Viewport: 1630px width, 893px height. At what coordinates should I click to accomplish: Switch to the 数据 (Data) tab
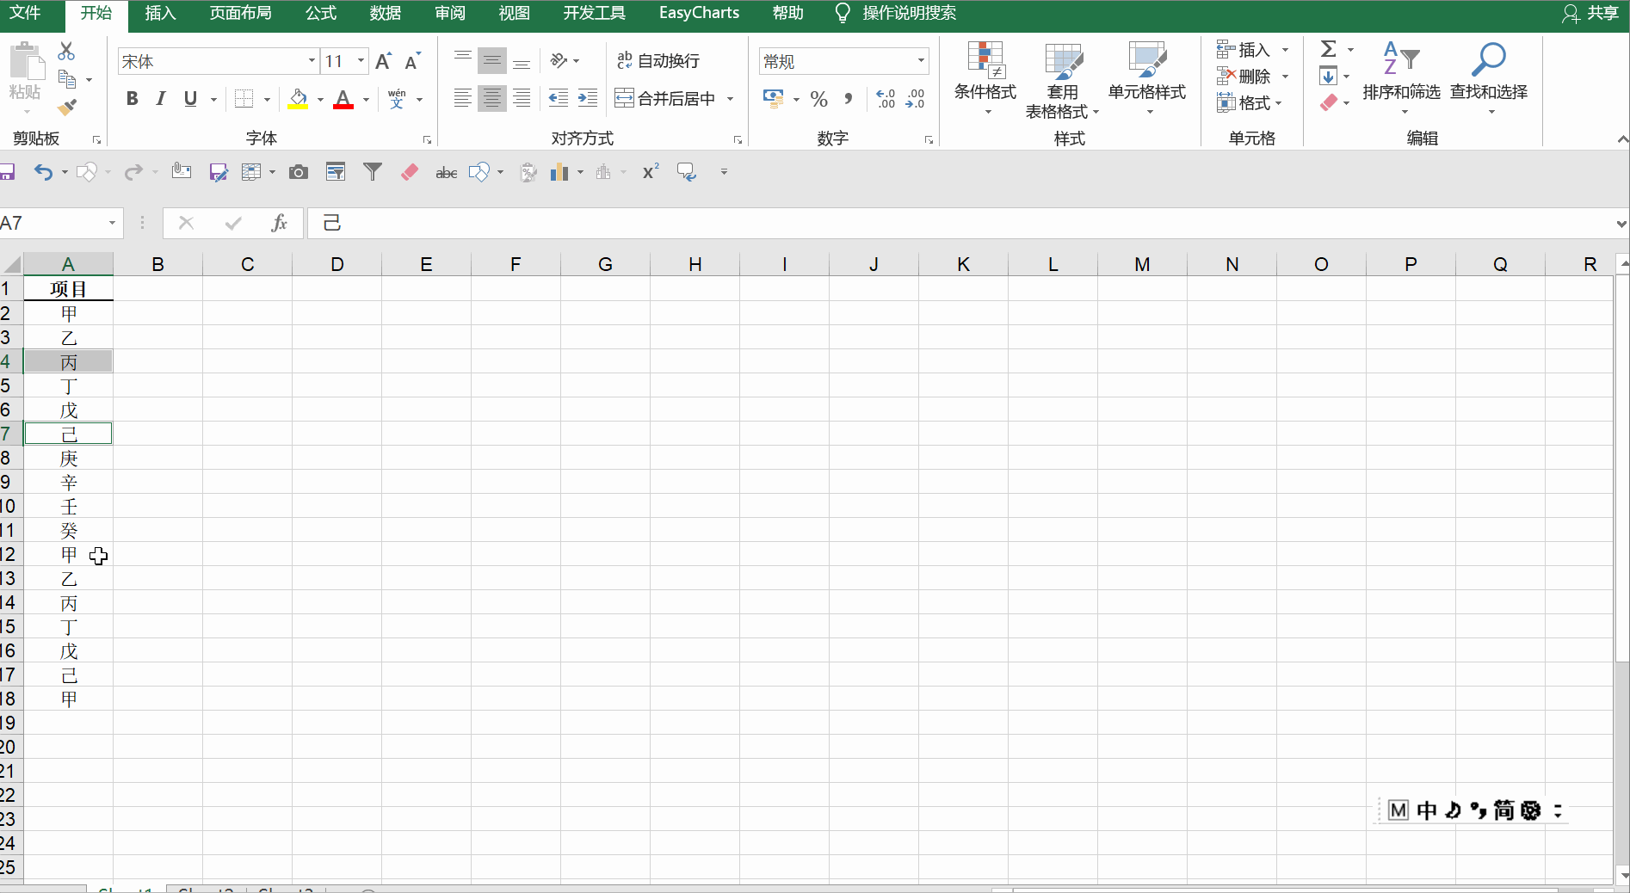[386, 13]
